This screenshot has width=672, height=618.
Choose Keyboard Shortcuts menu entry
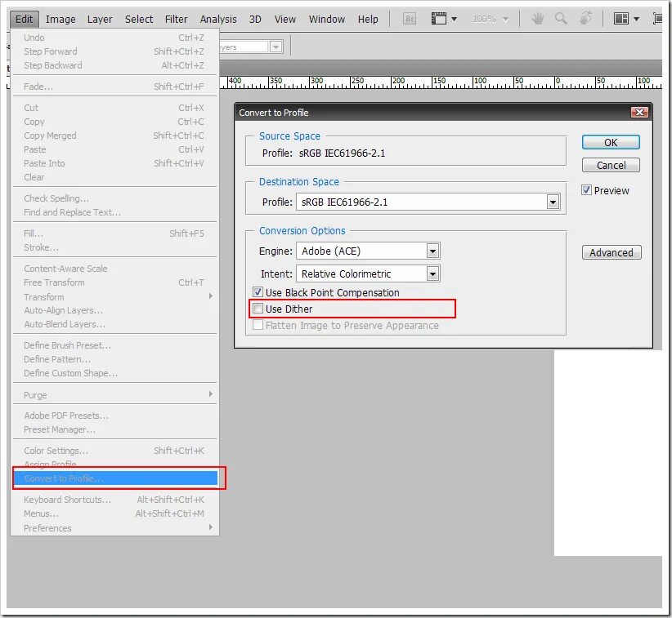point(115,500)
